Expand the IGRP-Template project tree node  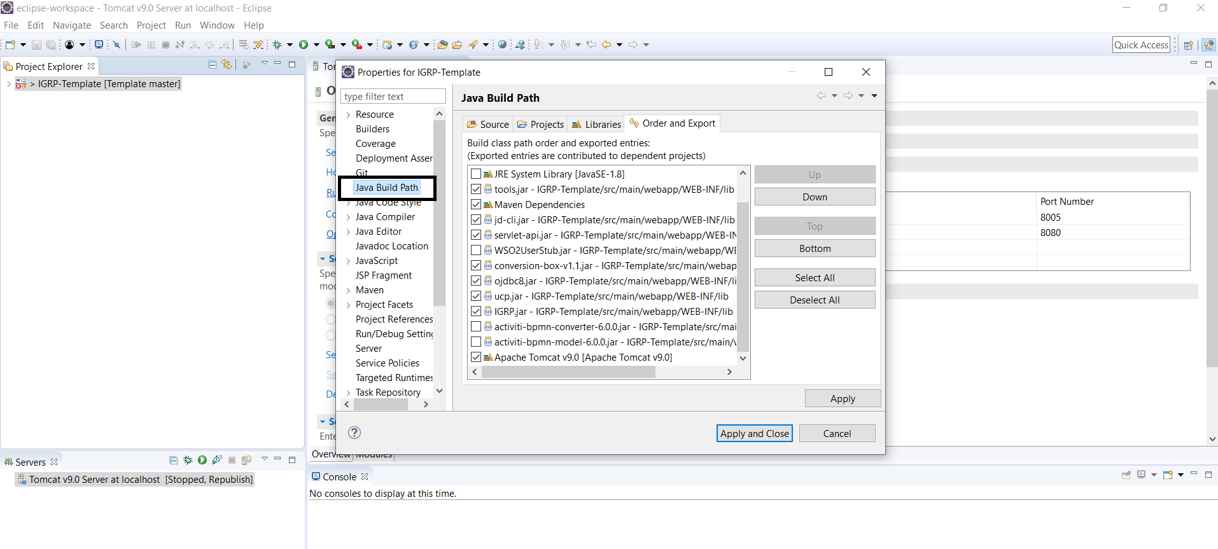(x=8, y=84)
